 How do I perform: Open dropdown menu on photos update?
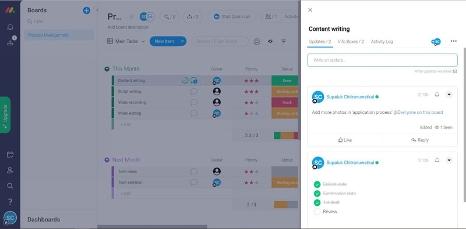click(449, 95)
